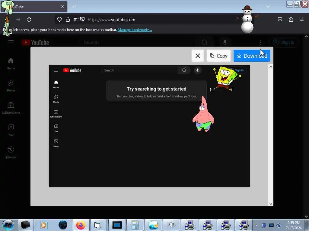Select the YouTube browser tab
The image size is (309, 231).
pyautogui.click(x=34, y=7)
